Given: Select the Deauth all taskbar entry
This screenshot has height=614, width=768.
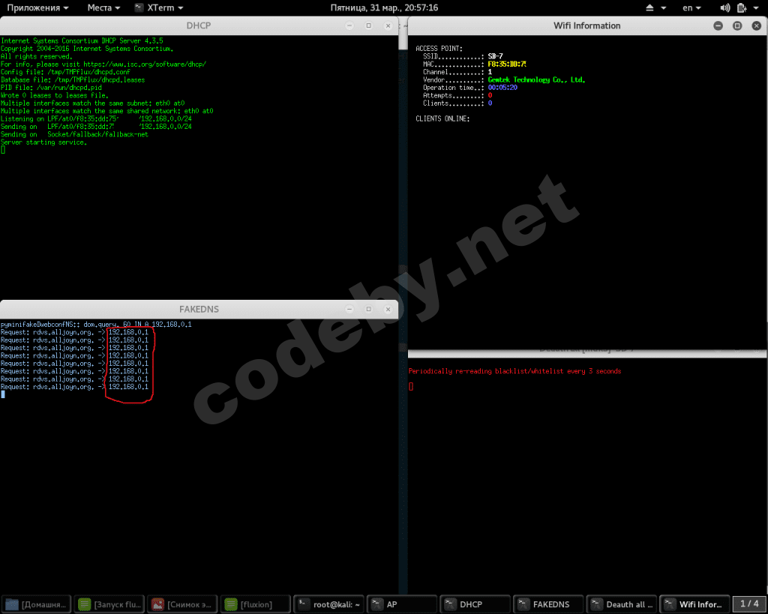Looking at the screenshot, I should click(621, 604).
